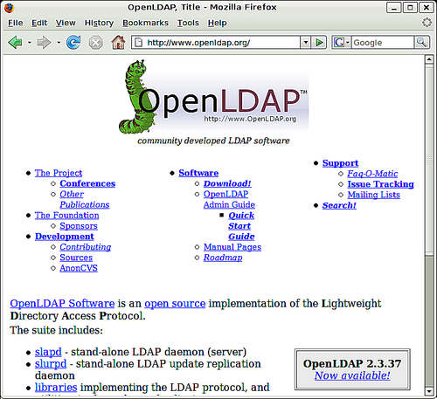Click the Firefox logo in title bar
Image resolution: width=437 pixels, height=399 pixels.
click(x=9, y=8)
